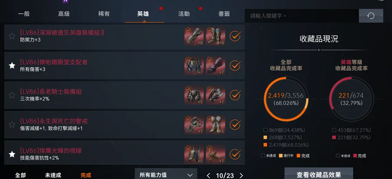Bookmark 深淵被遺忘英雄裝備組Ⅱ with the star

click(12, 36)
